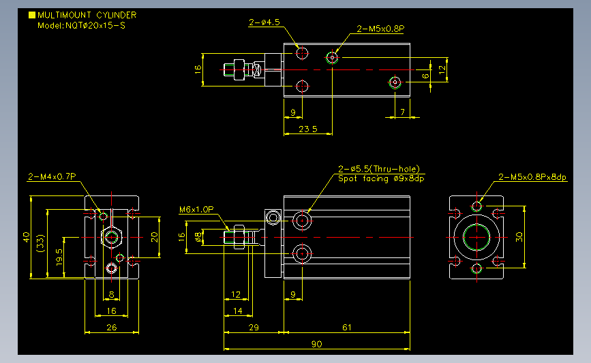This screenshot has width=591, height=363.
Task: Click the '19.5' dimension in the left view
Action: [x=59, y=257]
